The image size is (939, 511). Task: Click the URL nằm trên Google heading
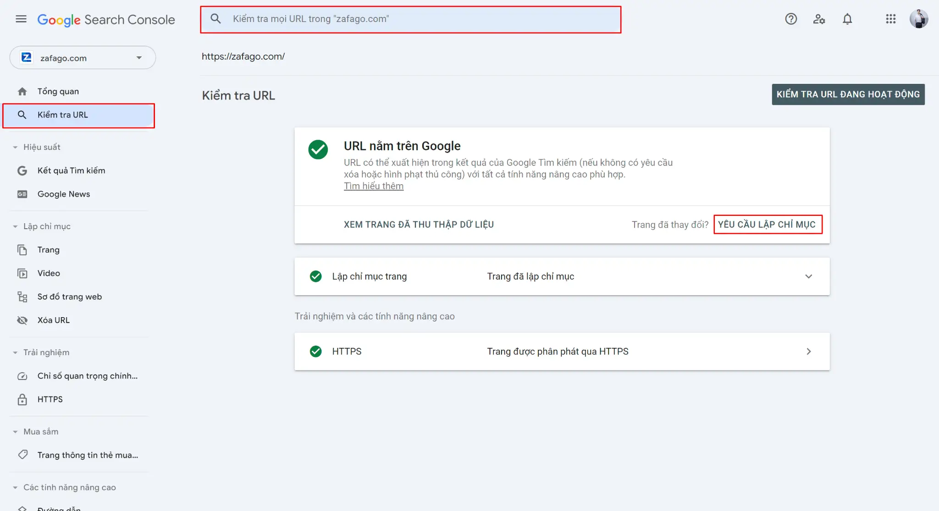click(x=402, y=146)
